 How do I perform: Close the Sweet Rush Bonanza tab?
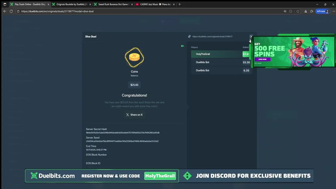tap(132, 4)
